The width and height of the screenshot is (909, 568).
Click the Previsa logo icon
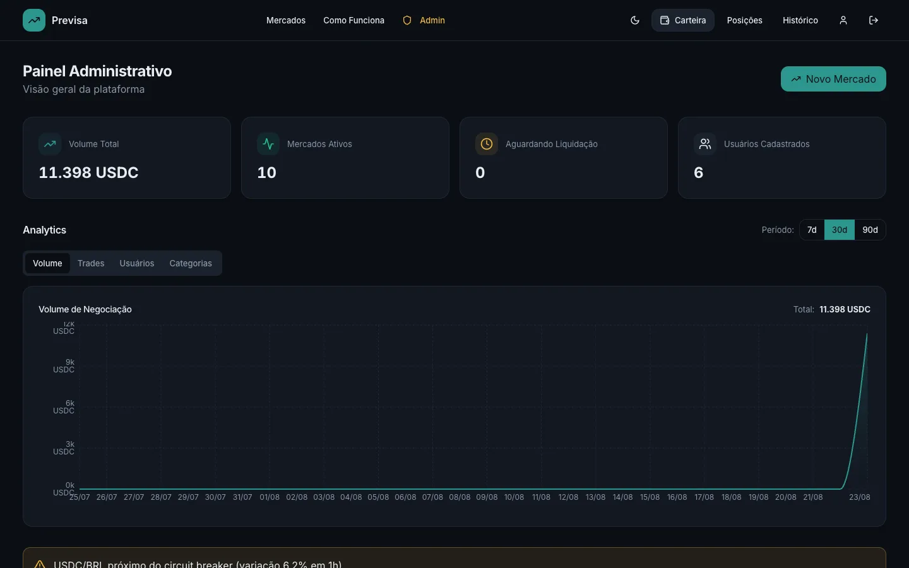[34, 20]
